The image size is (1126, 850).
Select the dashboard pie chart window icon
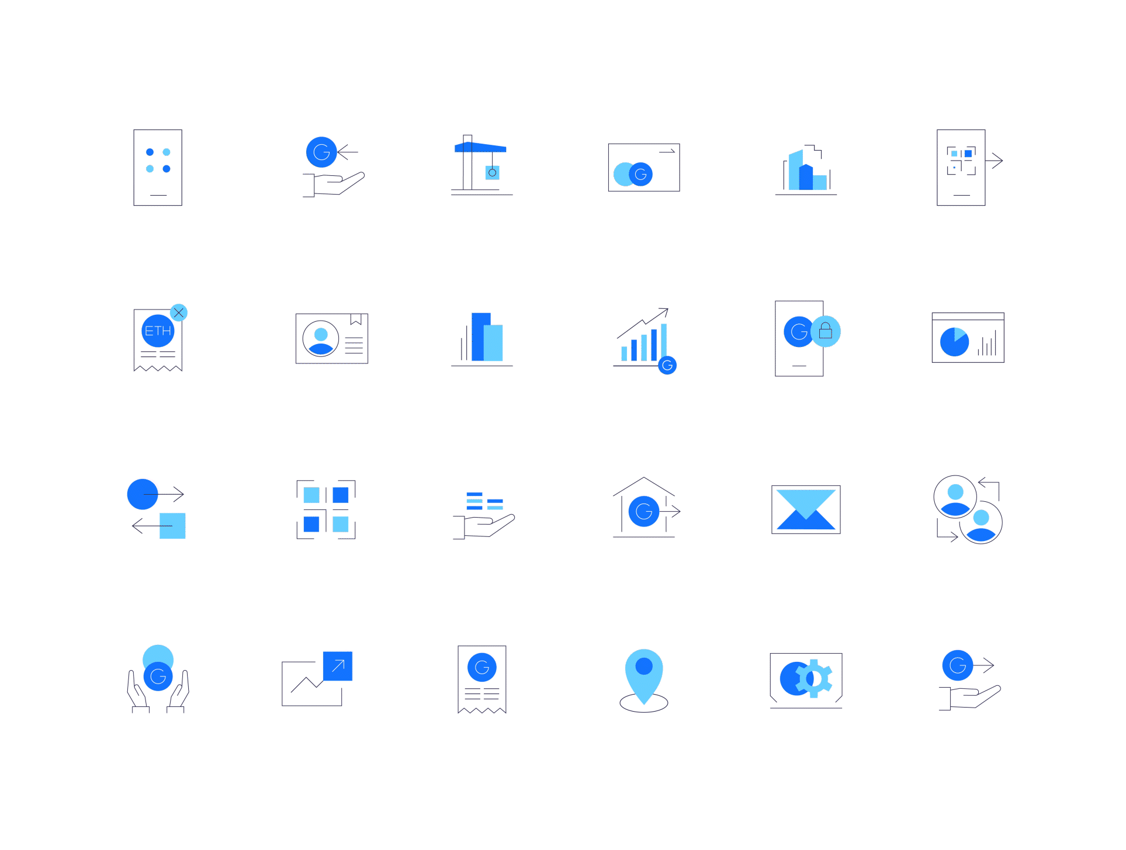[968, 338]
